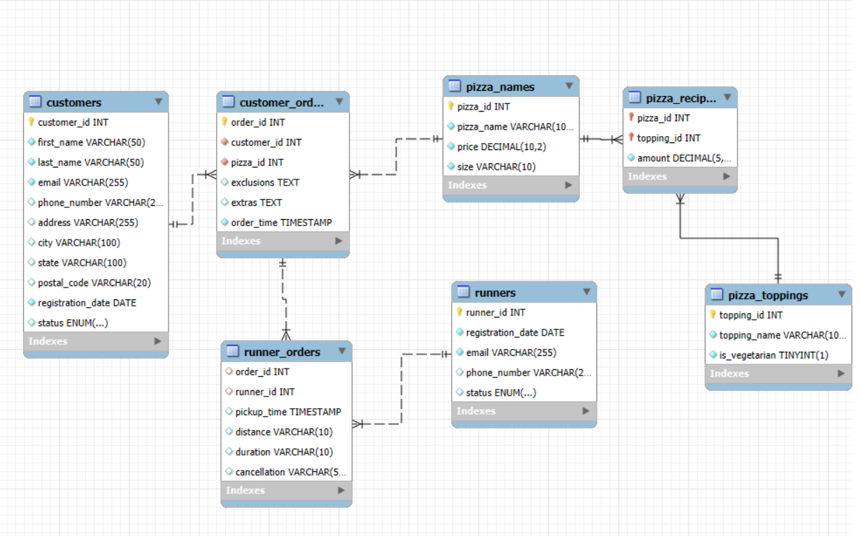Click the pizza_id foreign key diamond in customer_orders
Screen dimensions: 862x536
[x=224, y=163]
